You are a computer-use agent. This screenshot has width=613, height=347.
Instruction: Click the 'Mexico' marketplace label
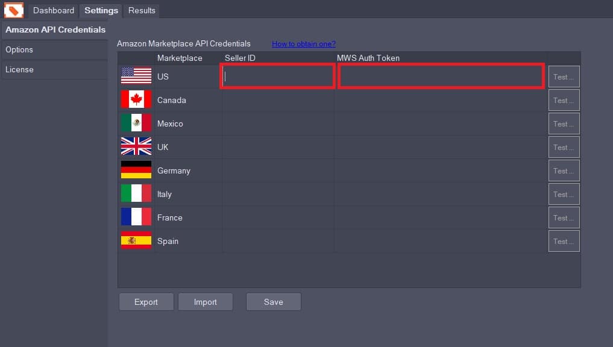pyautogui.click(x=169, y=124)
